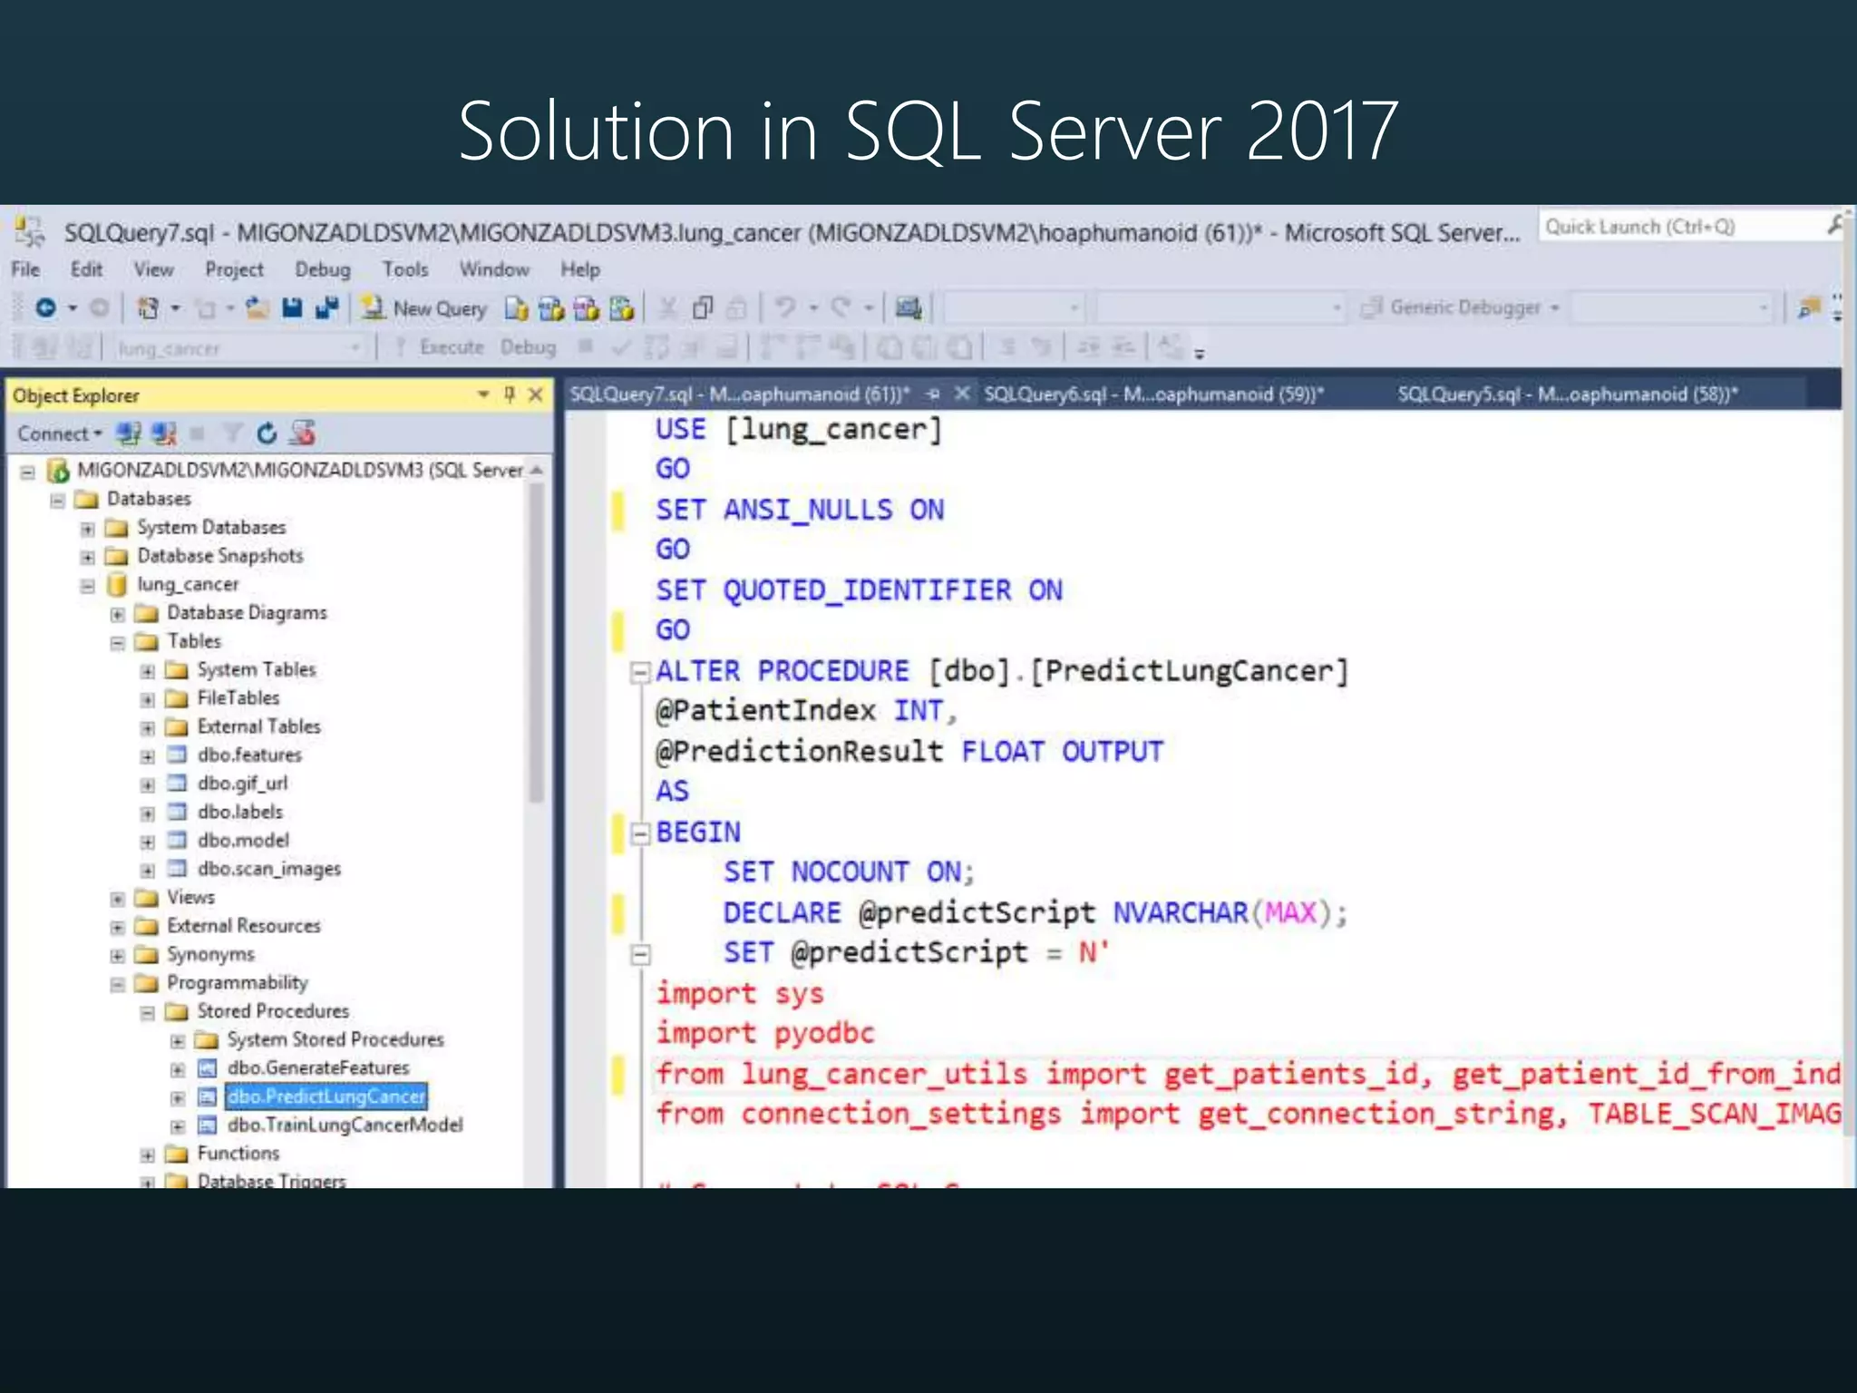Click the Debug button in SQL toolbar
This screenshot has width=1857, height=1393.
click(x=528, y=347)
